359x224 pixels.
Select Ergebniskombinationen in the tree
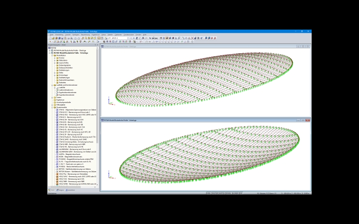[67, 93]
